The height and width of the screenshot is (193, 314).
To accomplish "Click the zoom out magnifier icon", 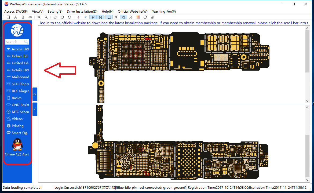I will tap(46, 17).
